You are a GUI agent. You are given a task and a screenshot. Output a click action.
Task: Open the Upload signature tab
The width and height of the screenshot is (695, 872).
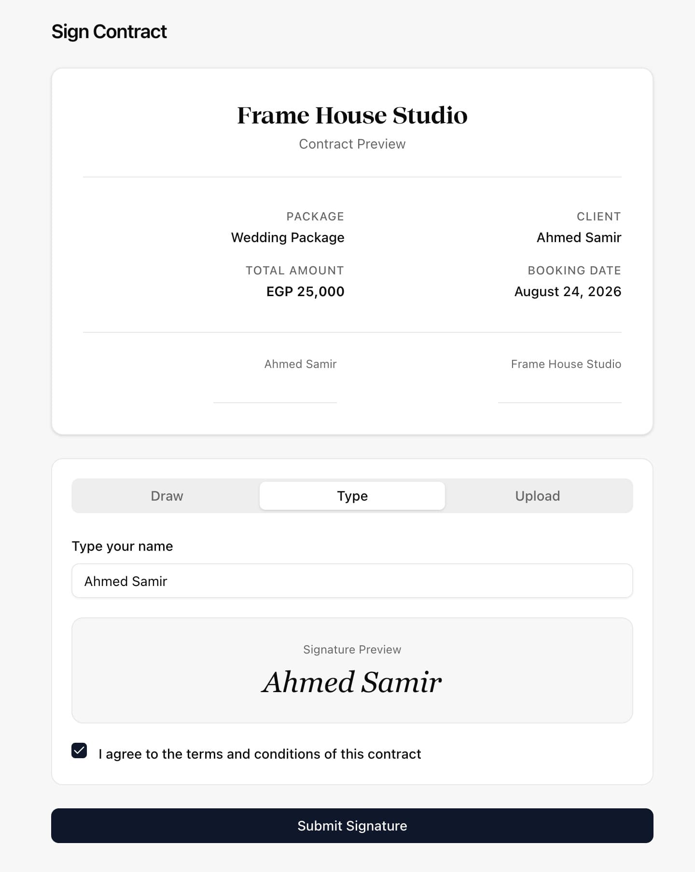538,496
